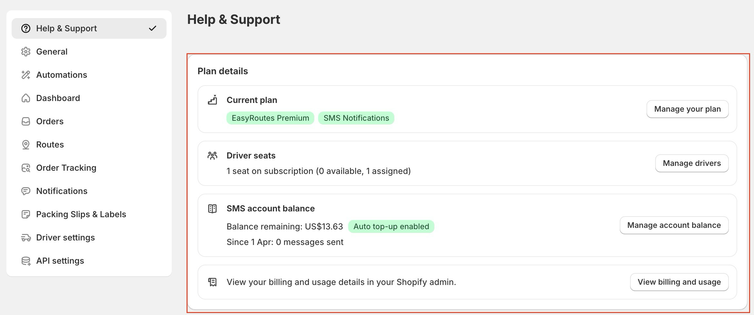Image resolution: width=754 pixels, height=315 pixels.
Task: Click the Automations magic wand icon
Action: coord(26,75)
